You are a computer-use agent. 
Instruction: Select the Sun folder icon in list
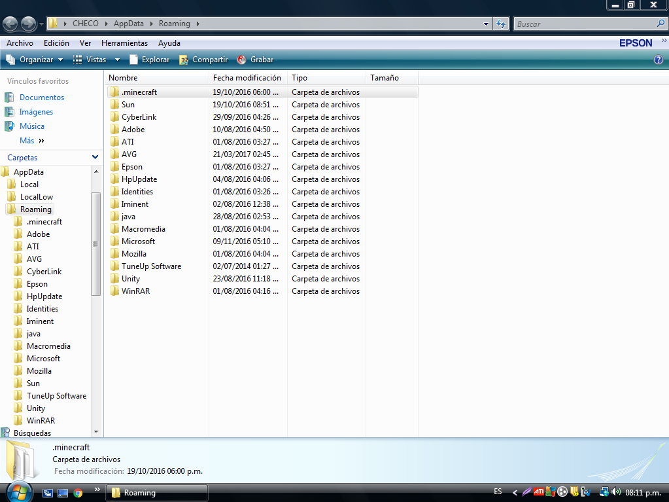tap(114, 105)
